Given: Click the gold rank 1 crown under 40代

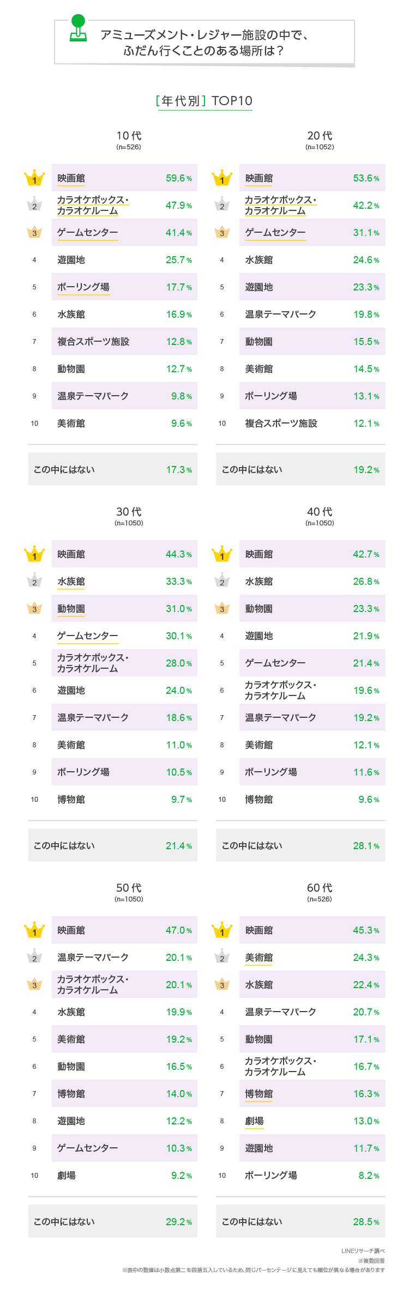Looking at the screenshot, I should click(x=222, y=554).
